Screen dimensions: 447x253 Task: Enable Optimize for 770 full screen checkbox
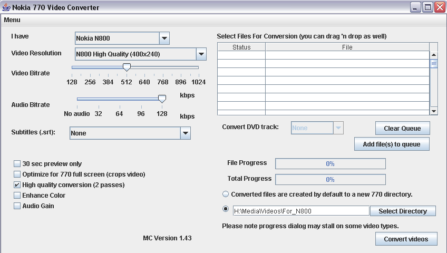[17, 174]
